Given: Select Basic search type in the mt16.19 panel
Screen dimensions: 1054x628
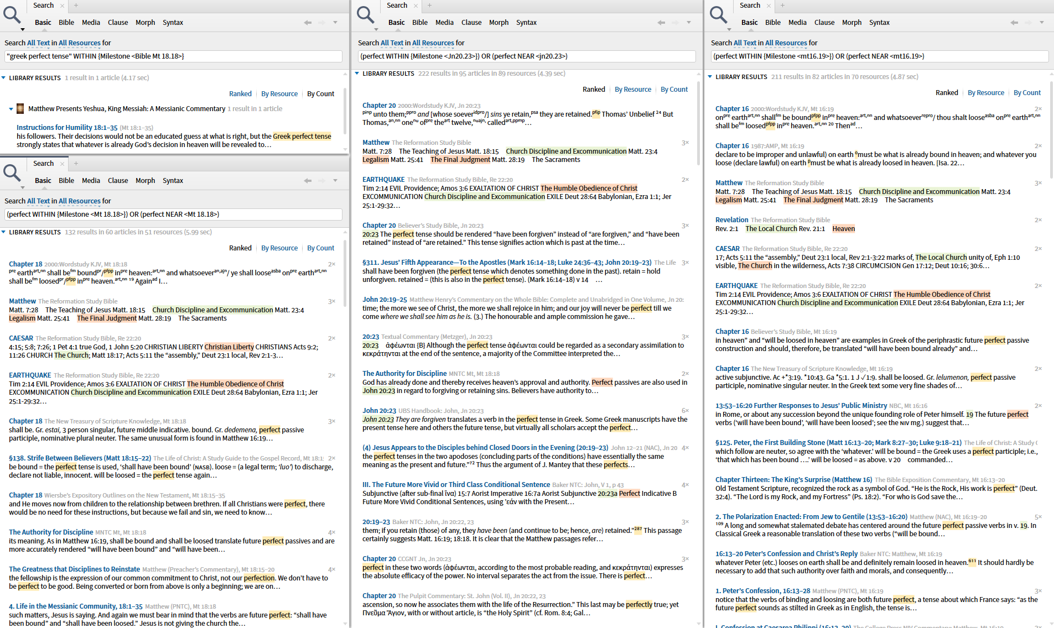Looking at the screenshot, I should click(x=750, y=23).
